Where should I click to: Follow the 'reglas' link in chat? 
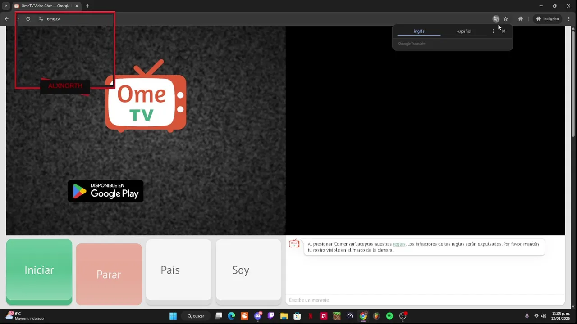pos(399,244)
